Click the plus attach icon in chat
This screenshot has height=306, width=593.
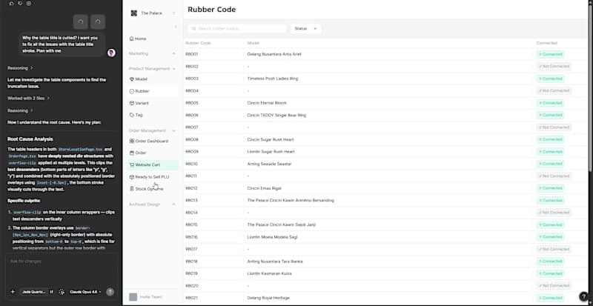pyautogui.click(x=13, y=292)
